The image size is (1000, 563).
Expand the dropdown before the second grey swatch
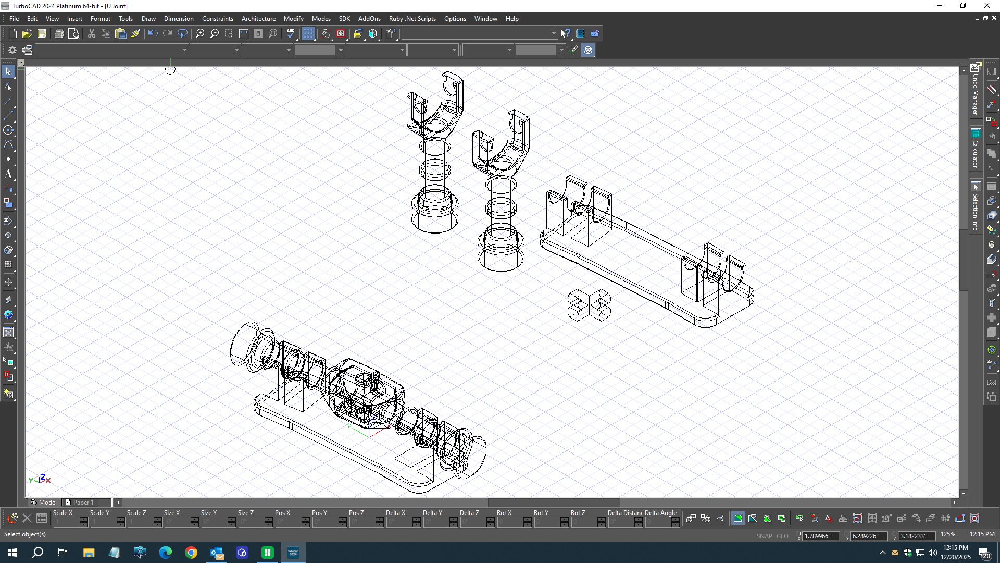click(509, 50)
